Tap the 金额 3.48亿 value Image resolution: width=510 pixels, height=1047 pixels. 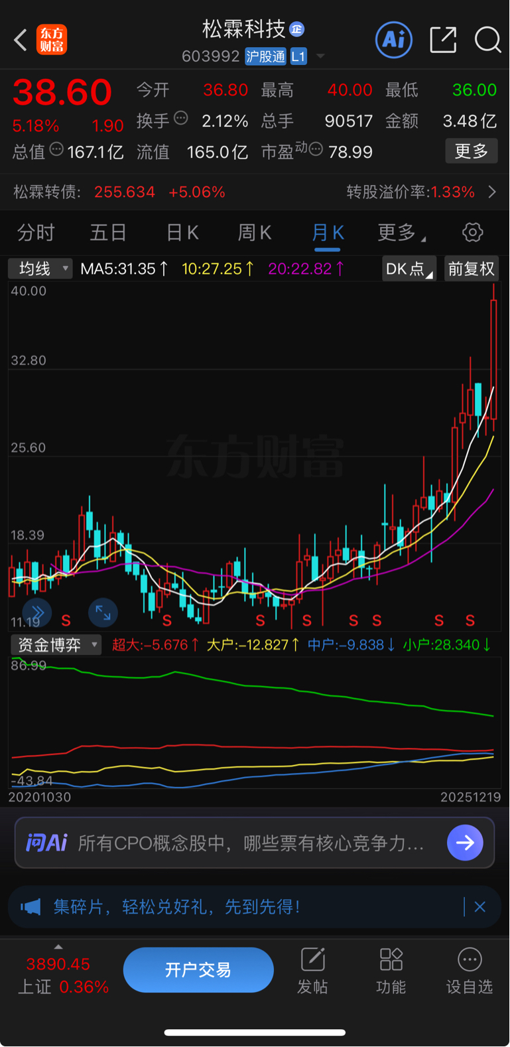pyautogui.click(x=470, y=121)
